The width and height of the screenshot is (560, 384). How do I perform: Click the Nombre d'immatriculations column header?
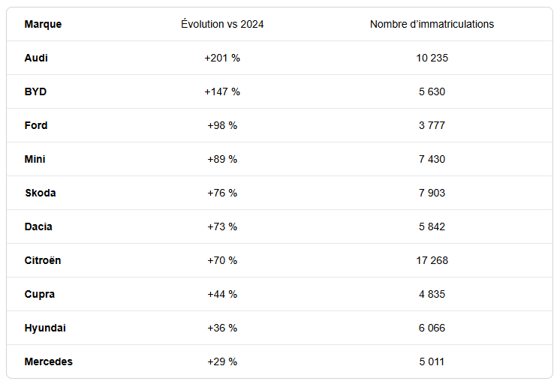coord(432,24)
